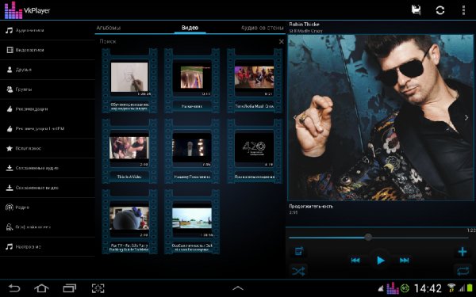Image resolution: width=476 pixels, height=297 pixels.
Task: Open the dark stage-lights video thumbnail
Action: [x=192, y=147]
